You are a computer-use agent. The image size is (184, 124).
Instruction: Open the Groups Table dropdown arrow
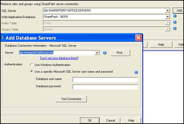click(168, 29)
